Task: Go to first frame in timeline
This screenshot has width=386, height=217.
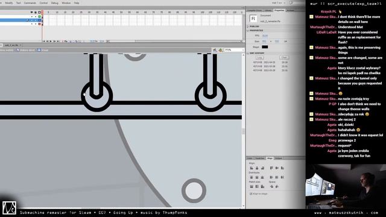Action: 44,42
